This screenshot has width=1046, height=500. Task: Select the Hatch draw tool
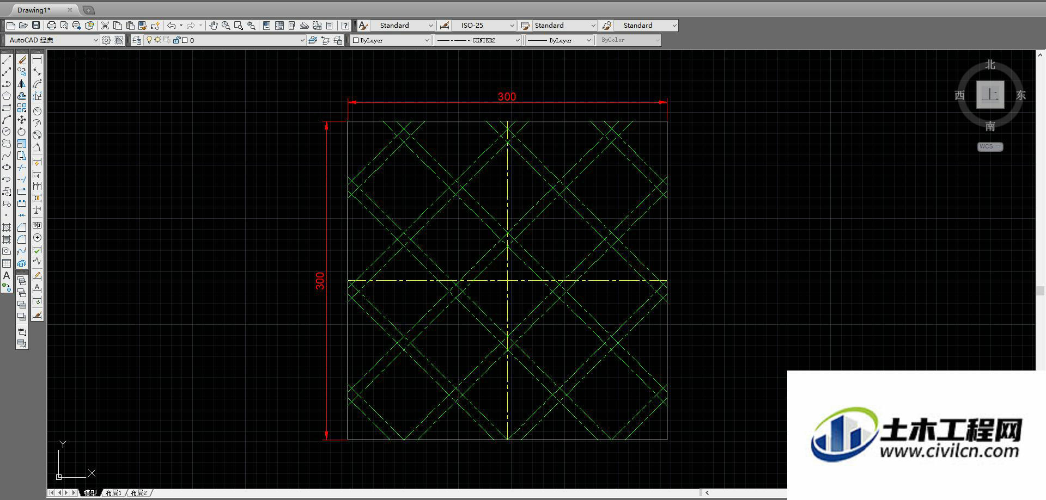click(7, 227)
